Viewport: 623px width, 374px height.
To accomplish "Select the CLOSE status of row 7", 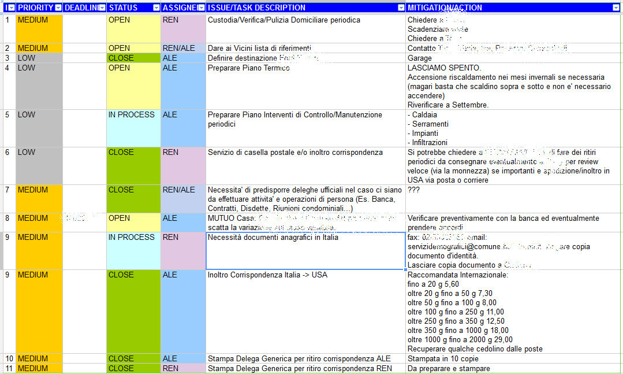I will [x=133, y=199].
